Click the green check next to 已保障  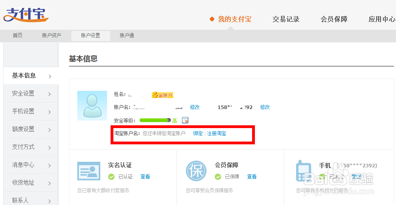click(218, 177)
